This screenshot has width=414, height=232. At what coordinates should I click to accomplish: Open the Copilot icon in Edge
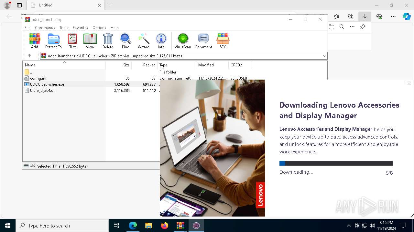click(x=407, y=16)
